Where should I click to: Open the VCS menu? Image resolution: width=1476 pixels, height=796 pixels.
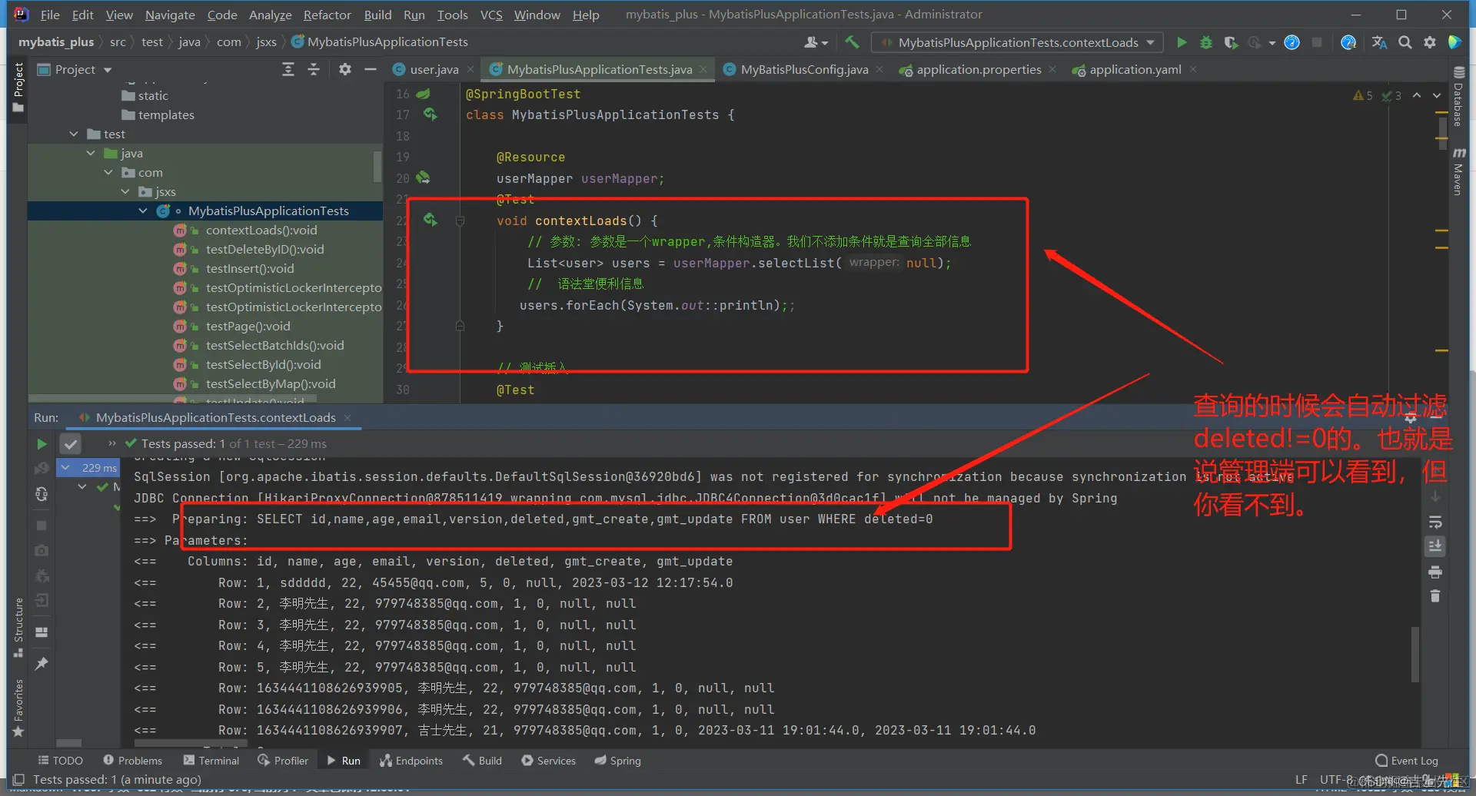(491, 15)
